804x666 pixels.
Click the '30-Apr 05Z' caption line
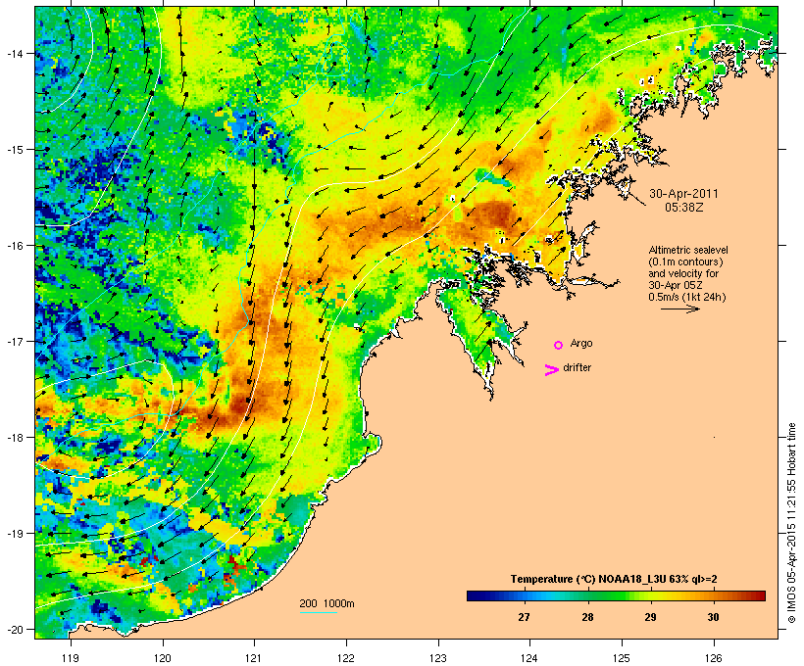[676, 285]
